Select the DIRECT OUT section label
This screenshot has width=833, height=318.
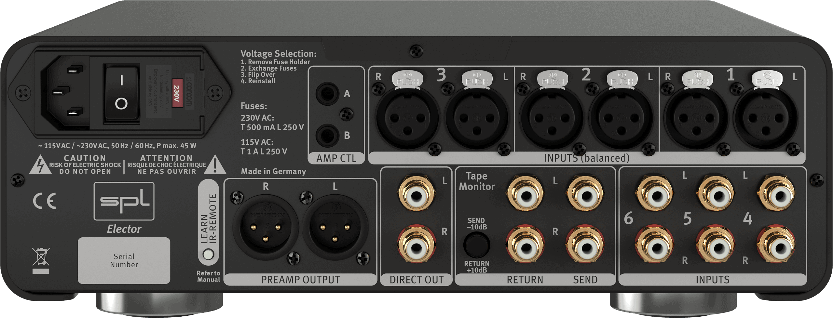click(416, 279)
